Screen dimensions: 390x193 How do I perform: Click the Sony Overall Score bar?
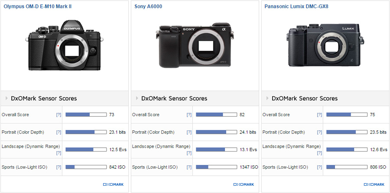click(216, 115)
